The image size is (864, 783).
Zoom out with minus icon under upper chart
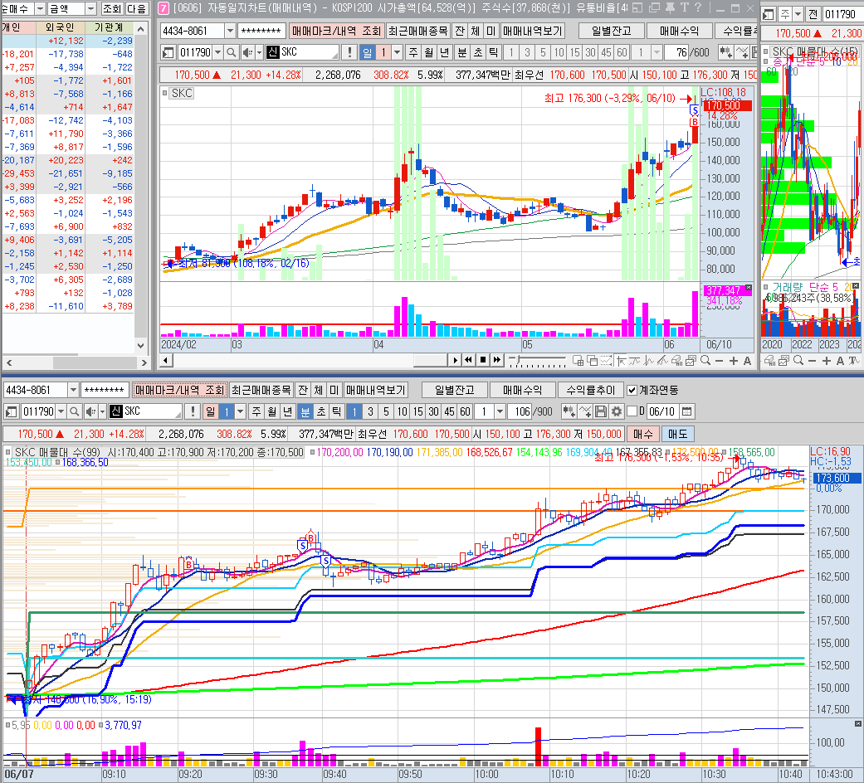click(x=719, y=361)
